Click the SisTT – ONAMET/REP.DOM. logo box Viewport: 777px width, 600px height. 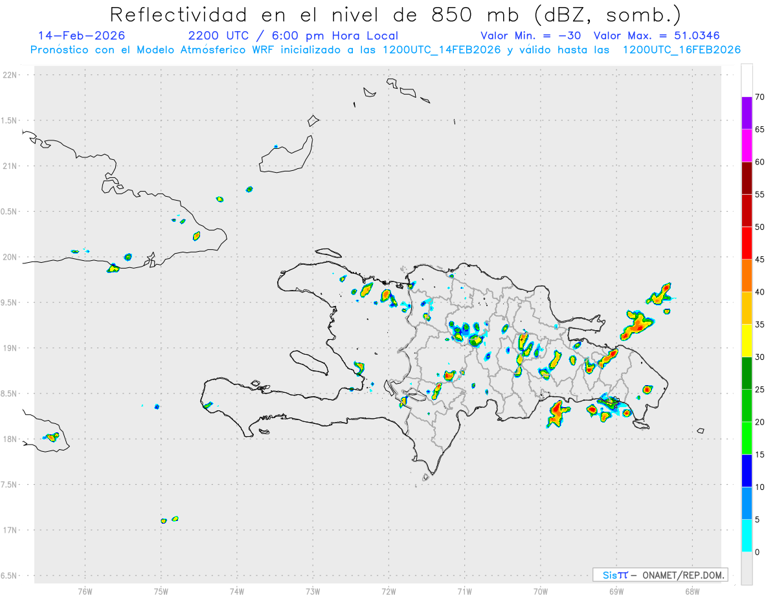660,575
